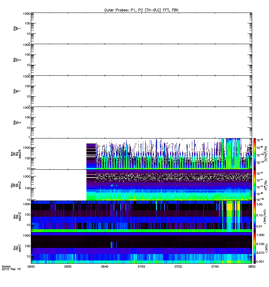Viewport: 269px width, 287px height.
Task: Click the "(V/m)²/Hz" unit label
Action: [266, 154]
